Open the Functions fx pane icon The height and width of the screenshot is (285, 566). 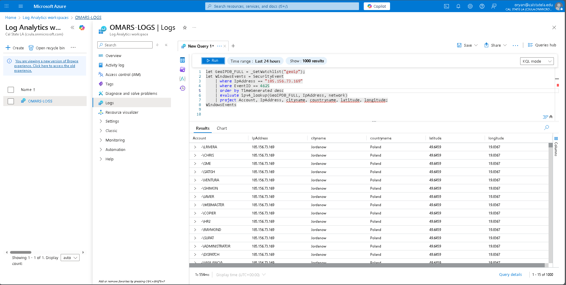(182, 79)
